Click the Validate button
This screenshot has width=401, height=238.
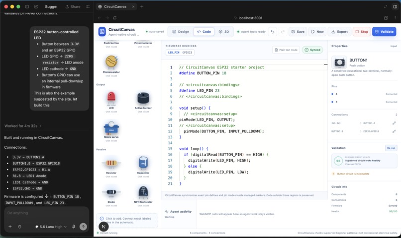coord(384,32)
